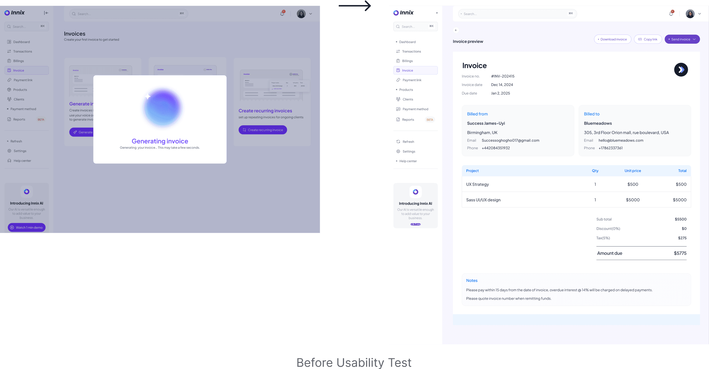Open Clients in right sidebar

408,99
